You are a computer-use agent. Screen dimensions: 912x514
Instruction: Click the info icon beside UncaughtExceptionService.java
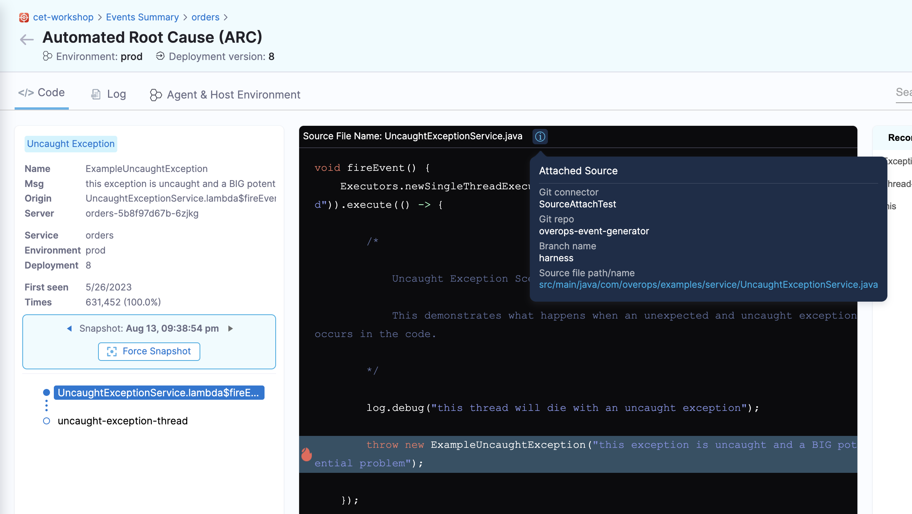point(540,137)
